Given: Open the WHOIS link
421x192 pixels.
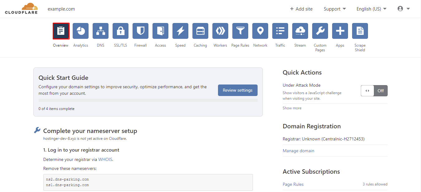Looking at the screenshot, I should coord(105,159).
